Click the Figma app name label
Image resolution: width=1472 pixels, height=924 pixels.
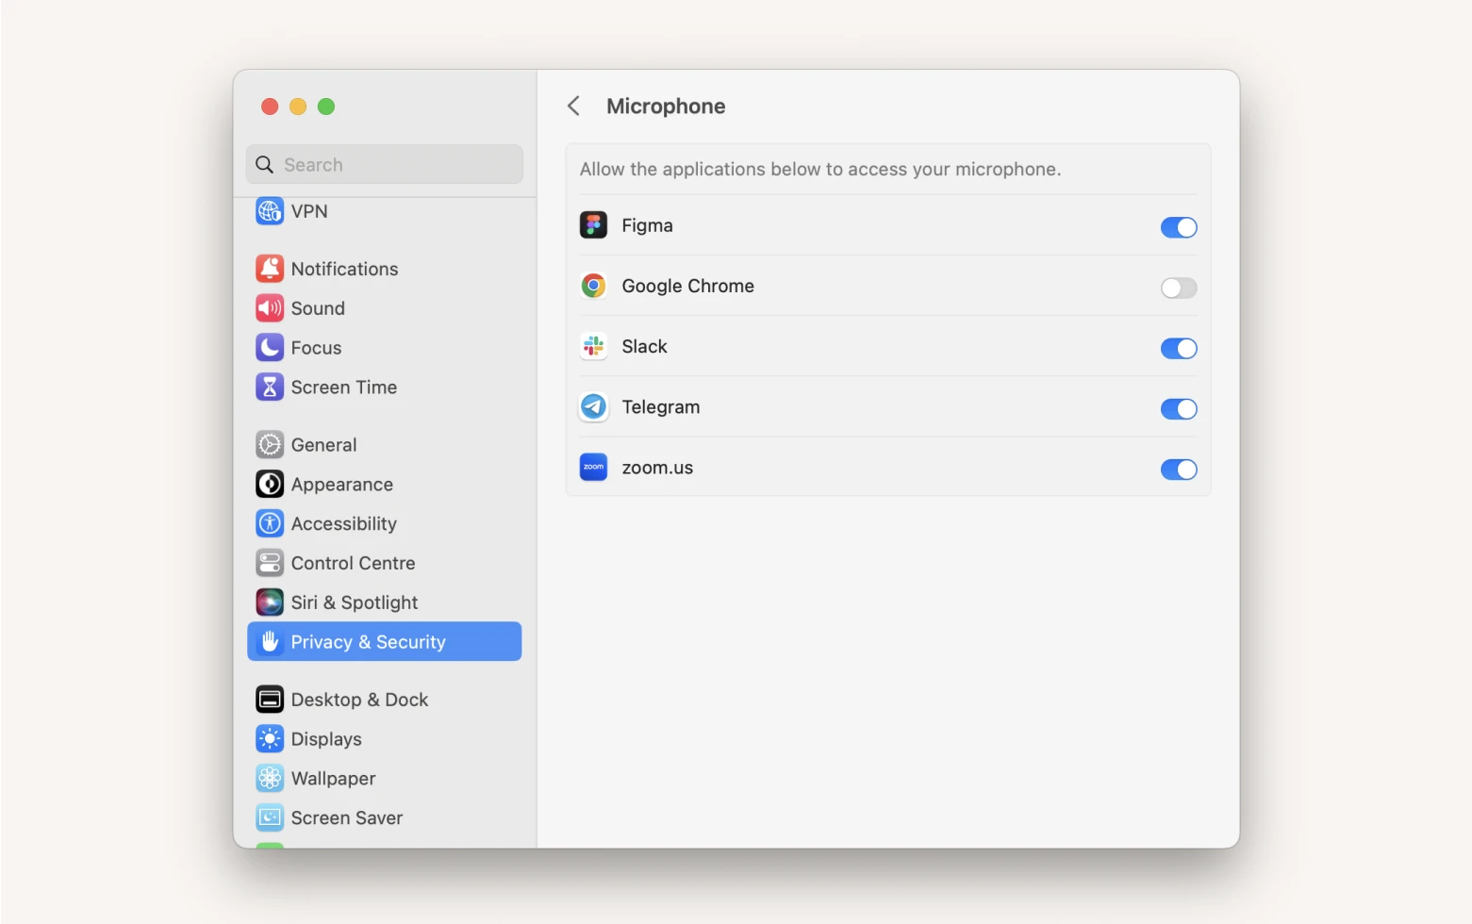pos(647,225)
